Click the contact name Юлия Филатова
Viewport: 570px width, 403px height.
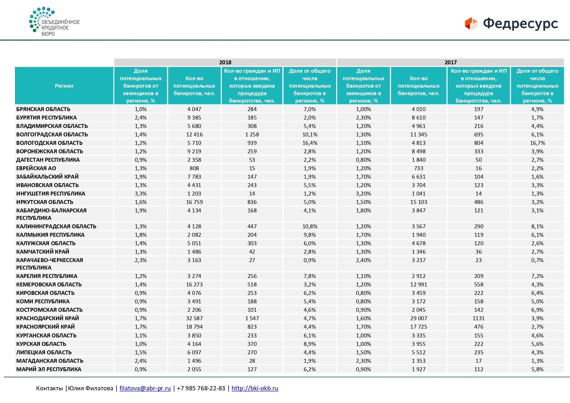pyautogui.click(x=91, y=388)
